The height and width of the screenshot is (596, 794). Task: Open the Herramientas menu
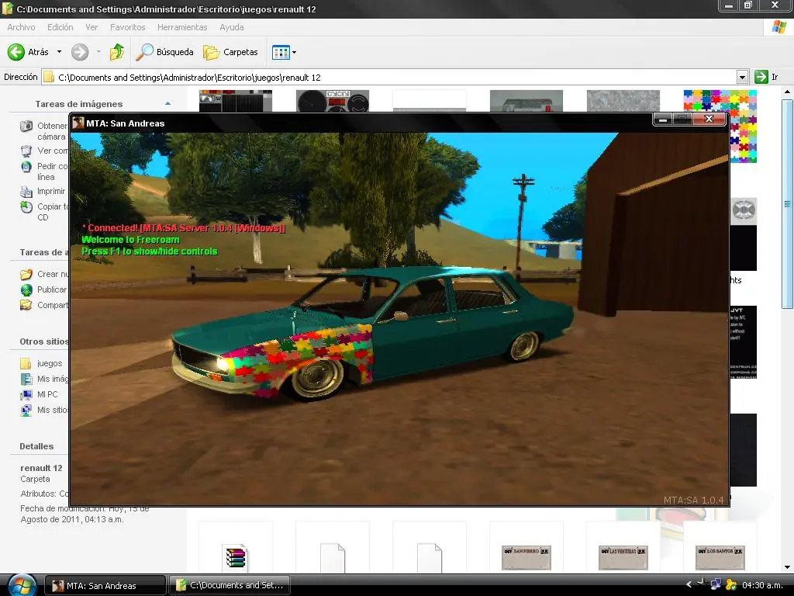coord(182,27)
